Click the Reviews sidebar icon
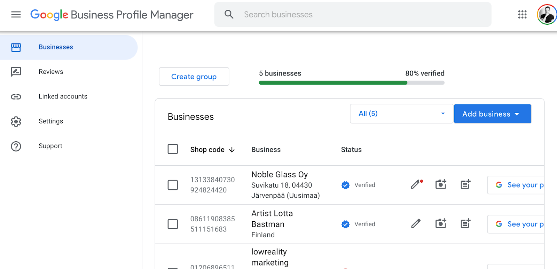Screen dimensions: 557x269 pyautogui.click(x=16, y=72)
